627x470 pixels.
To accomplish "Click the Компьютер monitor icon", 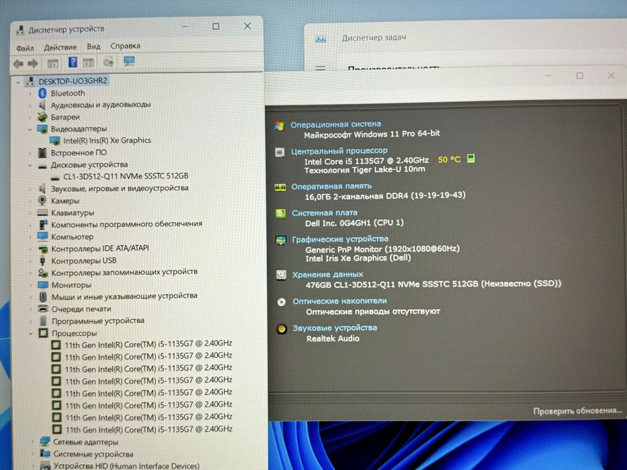I will [42, 236].
